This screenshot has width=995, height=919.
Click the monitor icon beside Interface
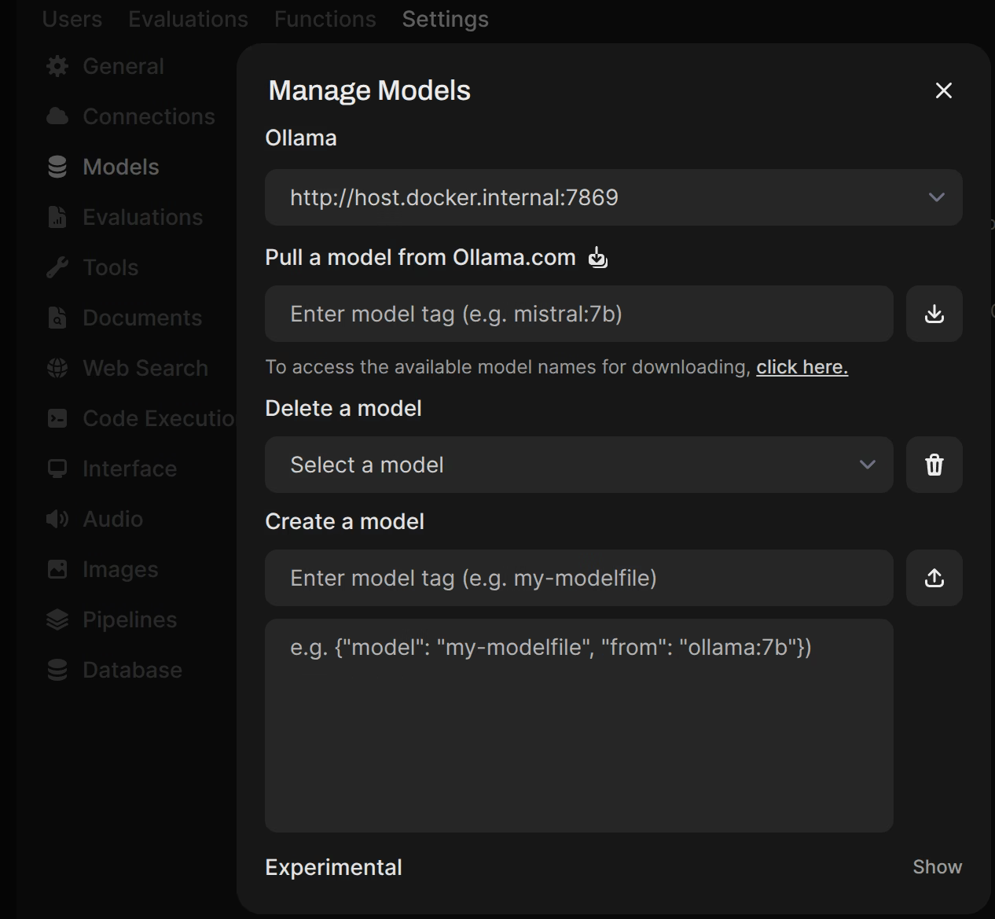coord(57,469)
